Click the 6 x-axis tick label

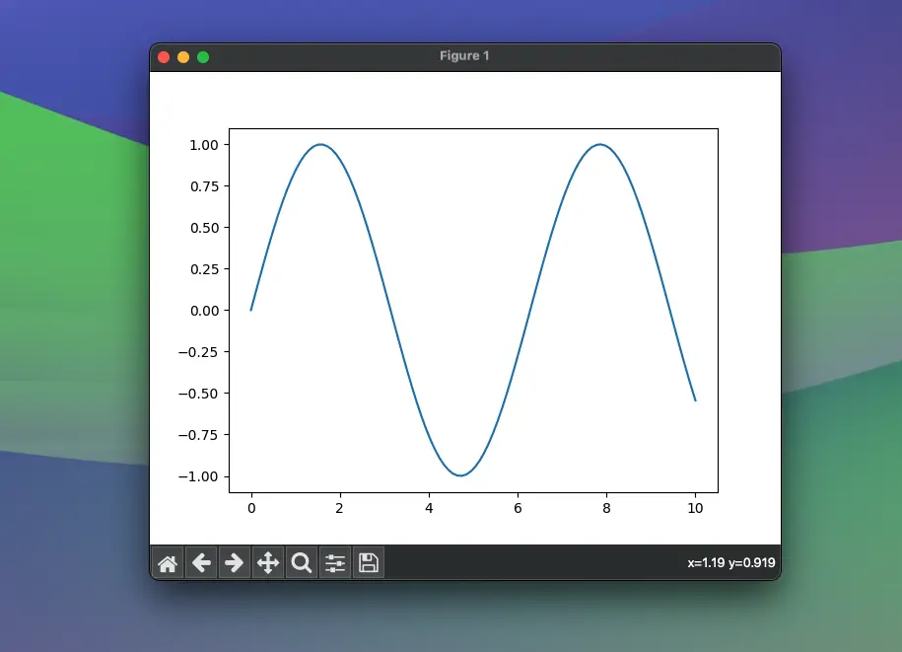click(518, 508)
